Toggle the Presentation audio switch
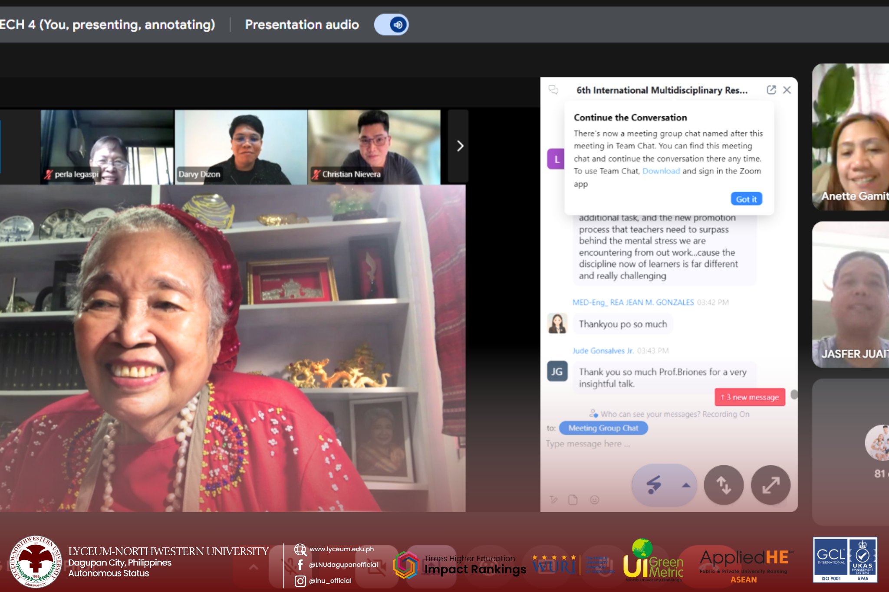 click(391, 25)
